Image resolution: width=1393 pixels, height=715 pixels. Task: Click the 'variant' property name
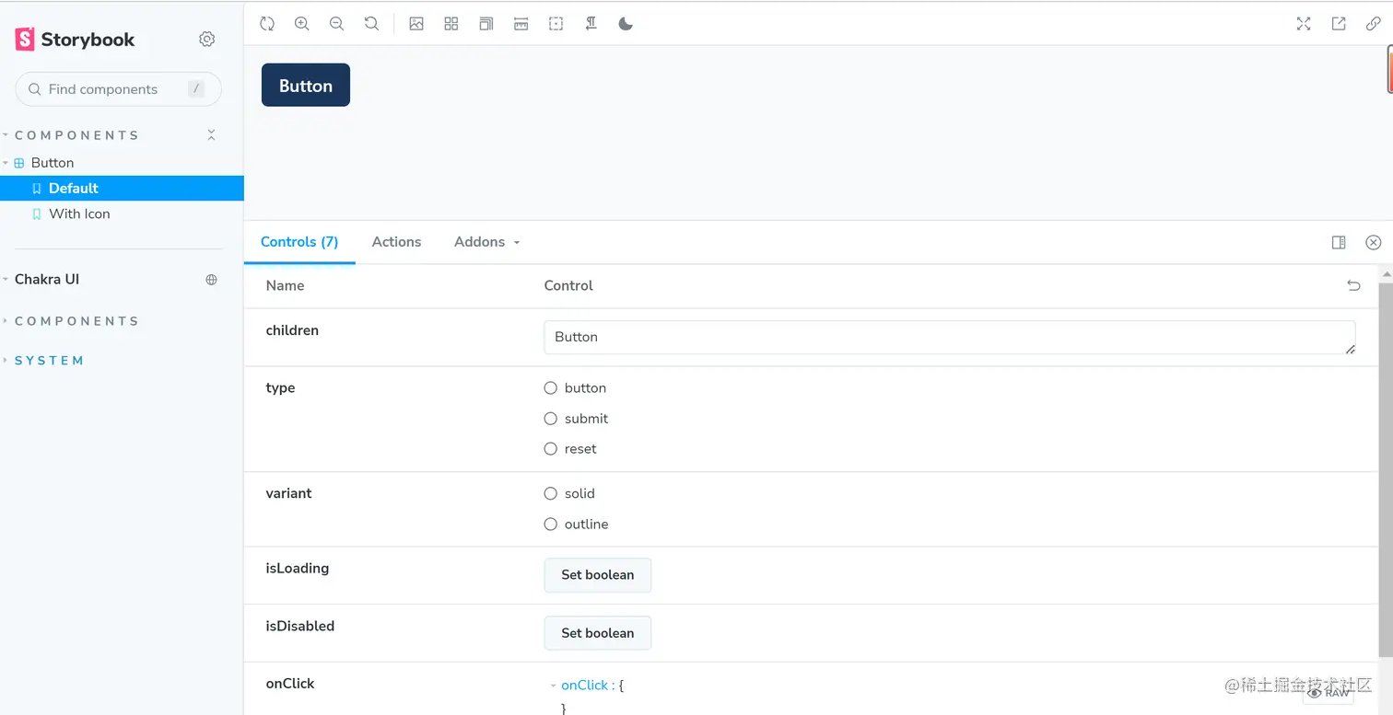(x=288, y=493)
